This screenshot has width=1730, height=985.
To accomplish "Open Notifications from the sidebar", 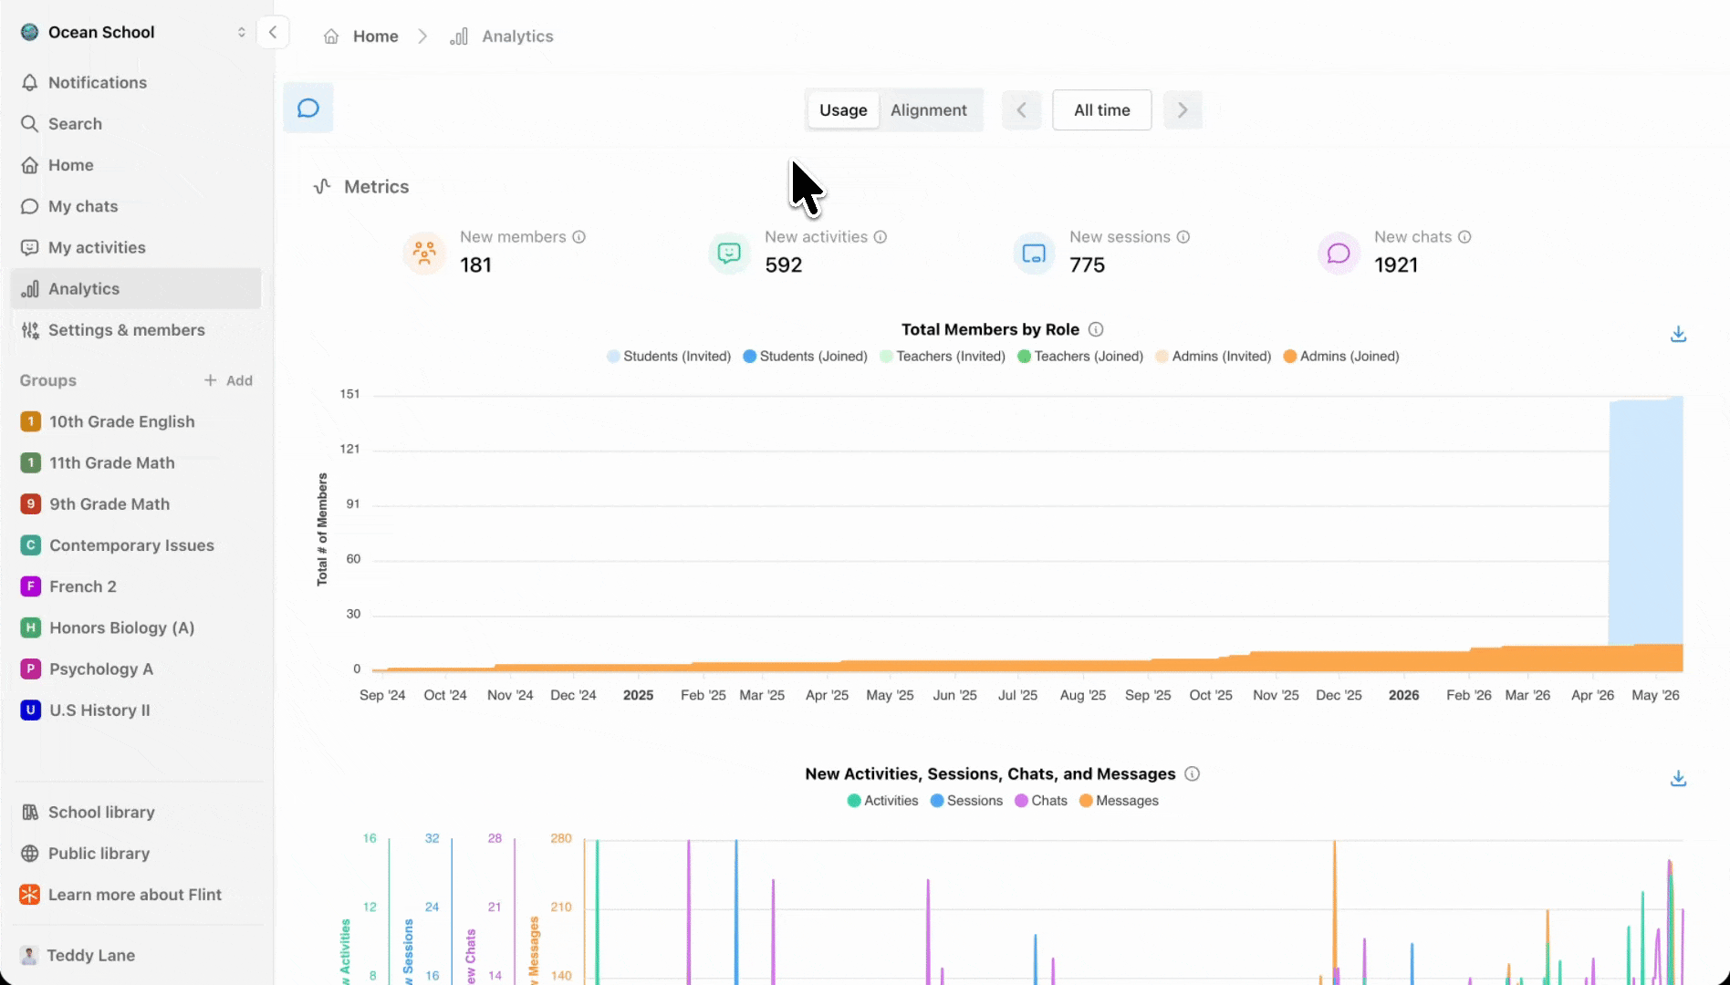I will click(x=136, y=82).
